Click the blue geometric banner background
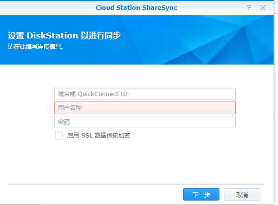The height and width of the screenshot is (205, 278). point(195,40)
